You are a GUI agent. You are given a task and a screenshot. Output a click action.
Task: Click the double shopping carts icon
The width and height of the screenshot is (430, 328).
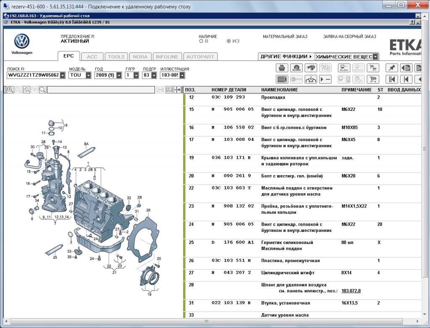pyautogui.click(x=373, y=68)
